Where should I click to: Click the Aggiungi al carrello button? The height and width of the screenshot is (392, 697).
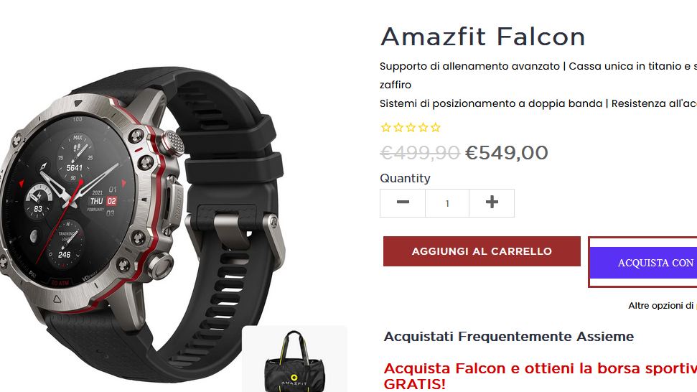(482, 251)
